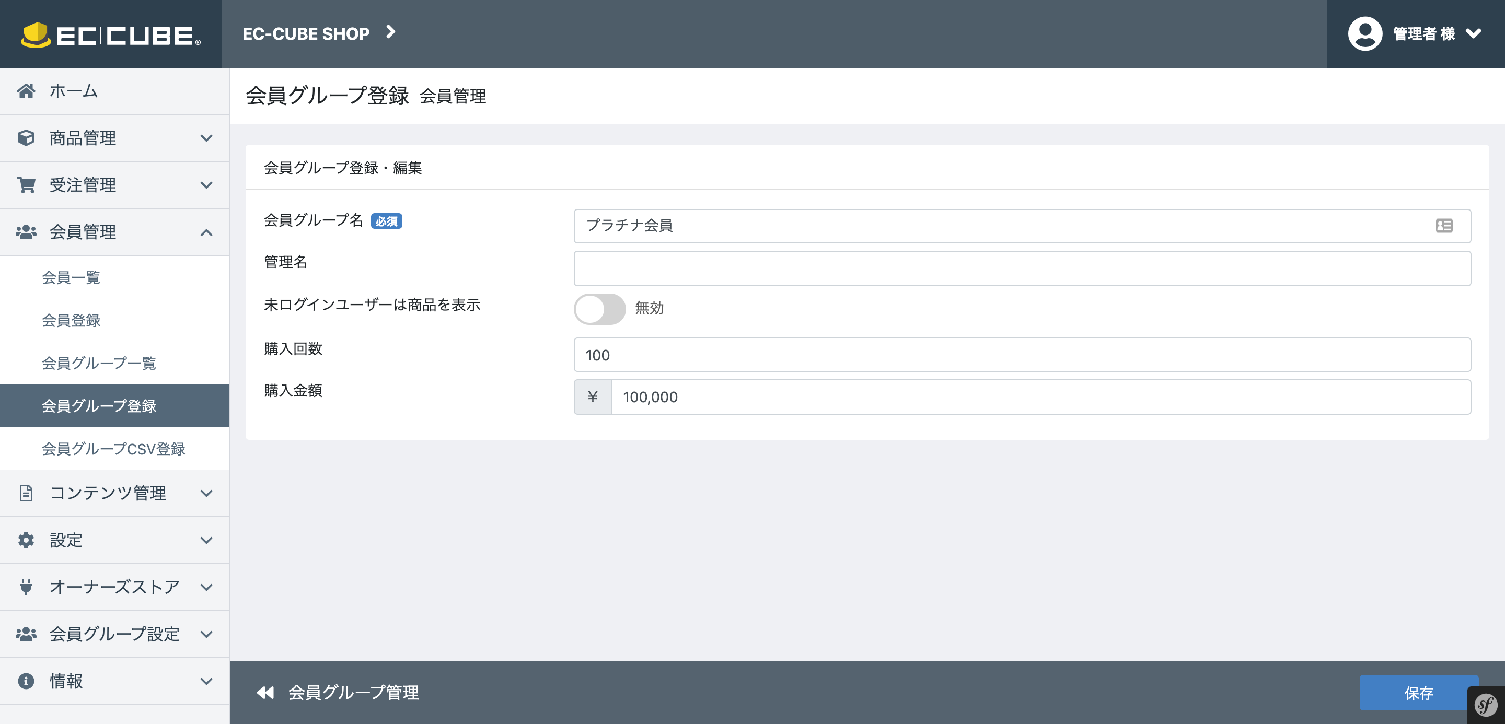The image size is (1505, 724).
Task: Focus the 会員グループ名 input field
Action: point(1022,226)
